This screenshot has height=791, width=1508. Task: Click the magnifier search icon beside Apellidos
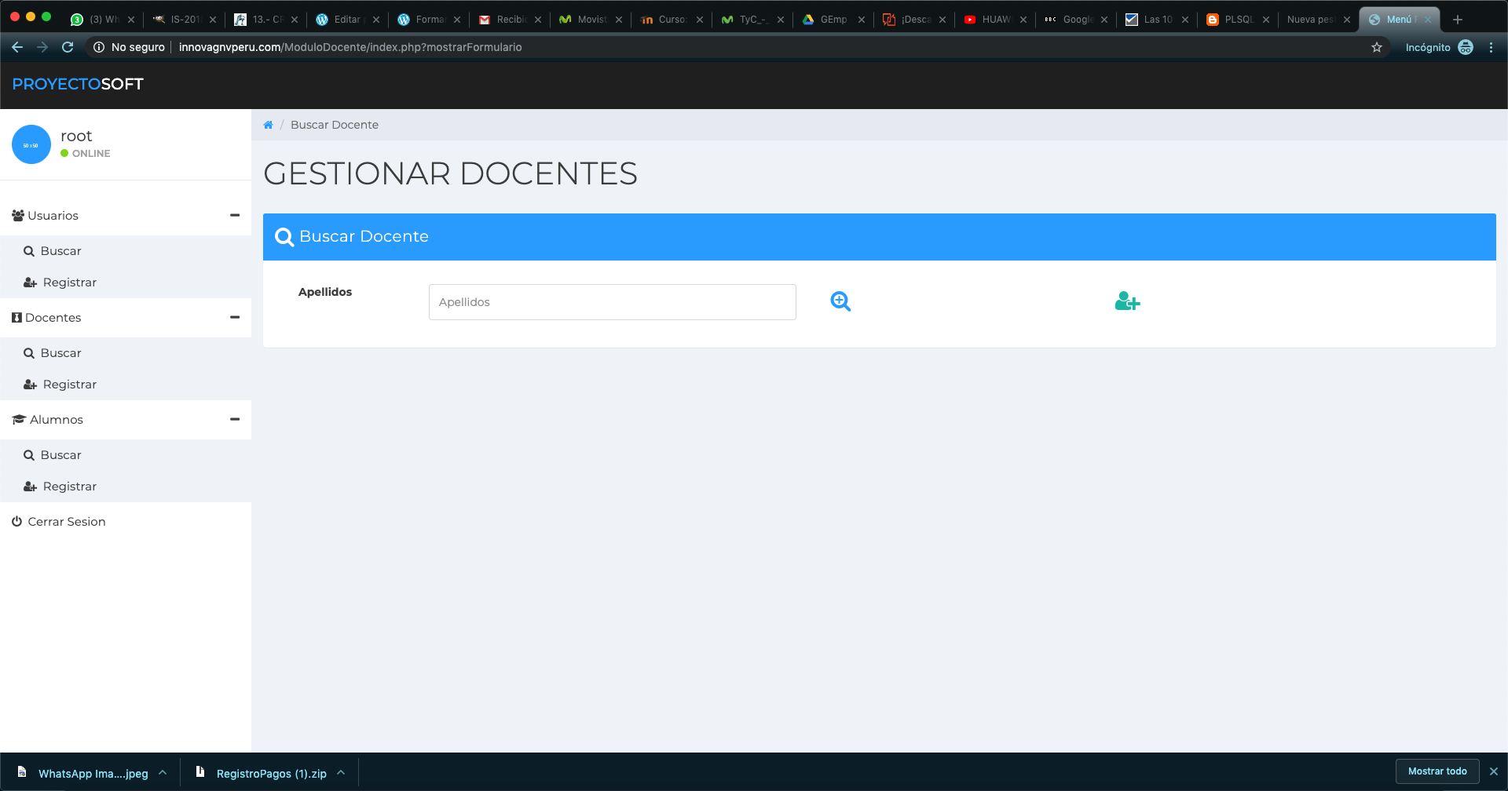tap(840, 301)
